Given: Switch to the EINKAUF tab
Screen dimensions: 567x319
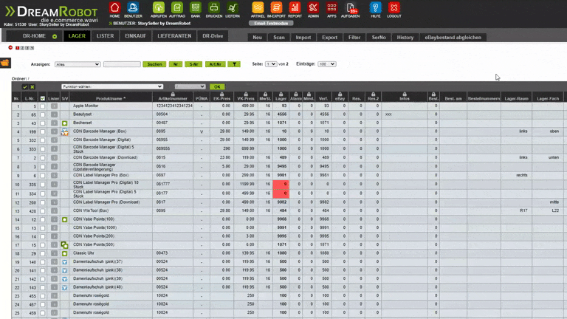Looking at the screenshot, I should coord(136,36).
